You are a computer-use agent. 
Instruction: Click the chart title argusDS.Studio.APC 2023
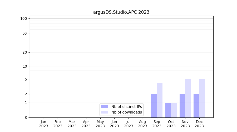point(121,12)
